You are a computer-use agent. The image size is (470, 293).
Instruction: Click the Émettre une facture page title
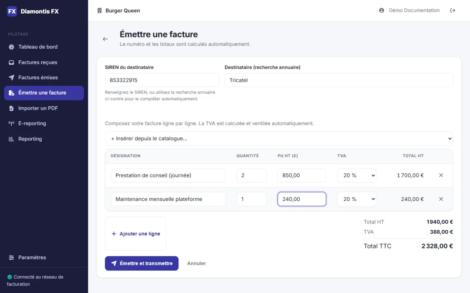point(159,34)
